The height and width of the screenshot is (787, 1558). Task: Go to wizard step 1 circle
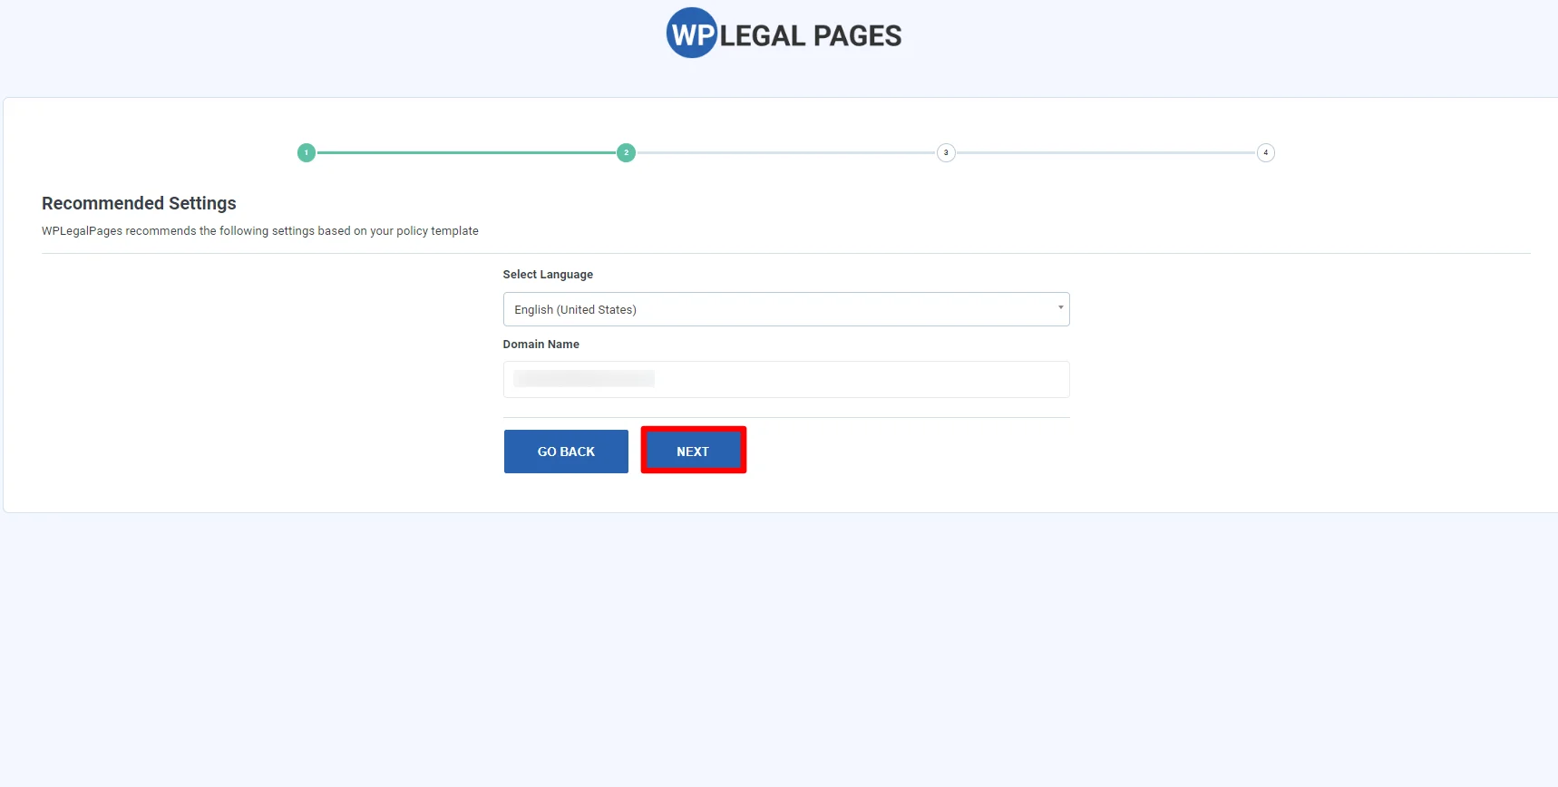click(307, 152)
